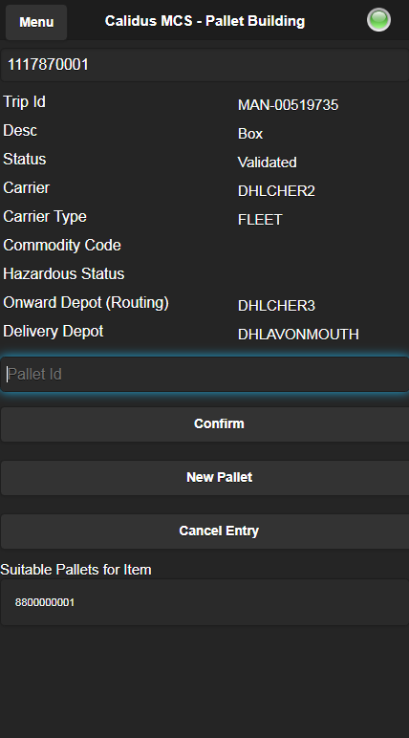Open the Menu button
Screen dimensions: 409x738
pos(36,22)
